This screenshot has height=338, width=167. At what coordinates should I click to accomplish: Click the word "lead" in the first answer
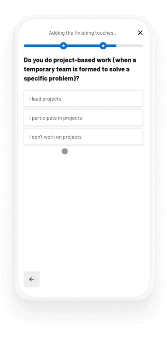pyautogui.click(x=36, y=99)
